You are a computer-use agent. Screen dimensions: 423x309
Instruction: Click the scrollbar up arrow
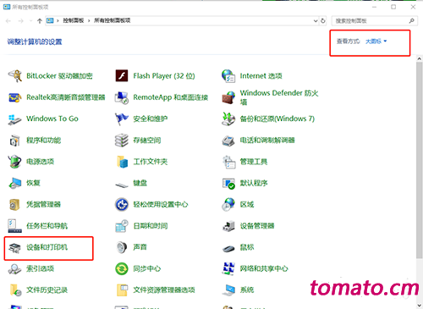[420, 58]
